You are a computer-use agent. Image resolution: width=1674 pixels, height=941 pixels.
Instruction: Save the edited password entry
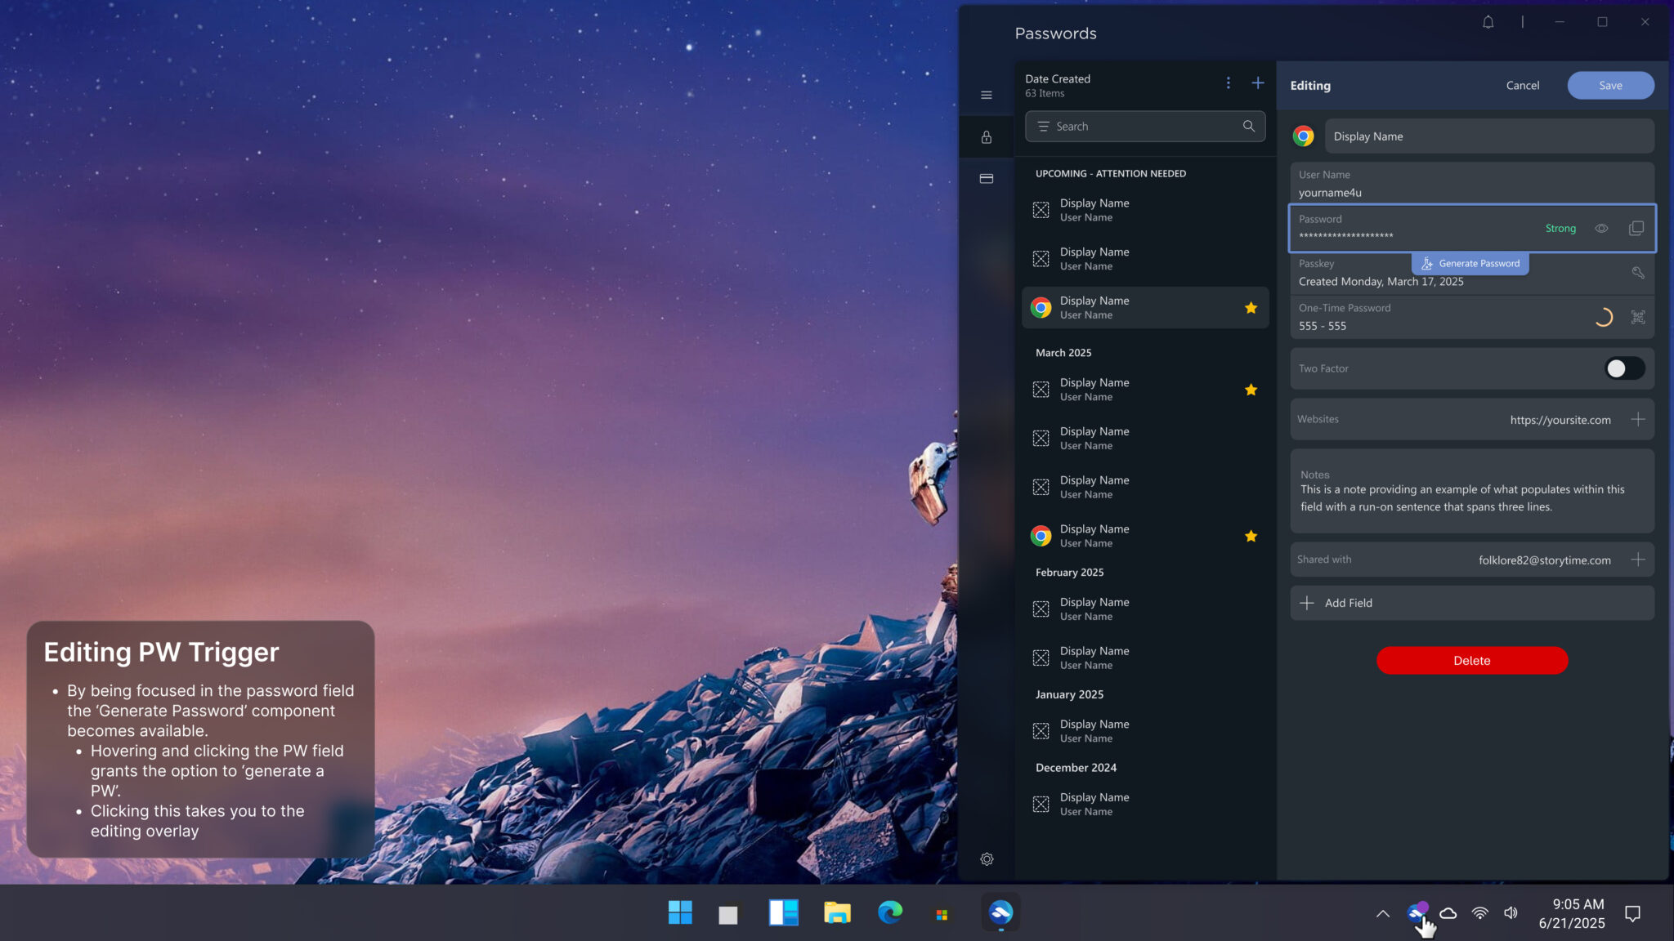coord(1610,86)
